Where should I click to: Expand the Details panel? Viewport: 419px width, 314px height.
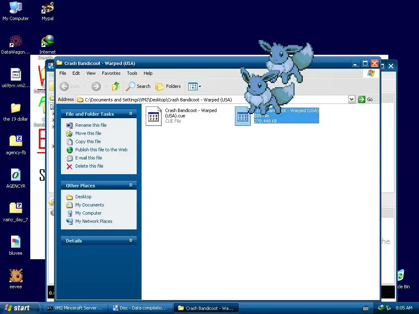[131, 240]
